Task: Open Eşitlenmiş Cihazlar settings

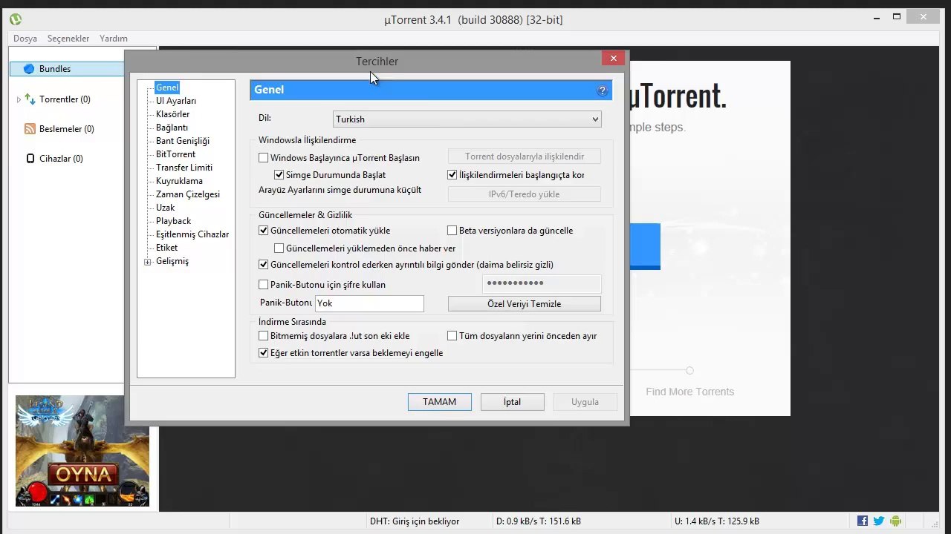Action: 192,234
